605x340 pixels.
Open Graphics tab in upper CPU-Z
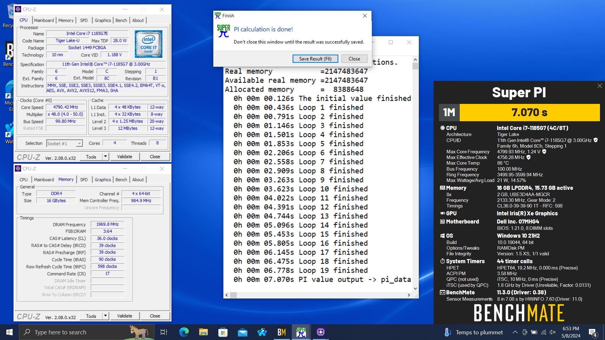103,20
